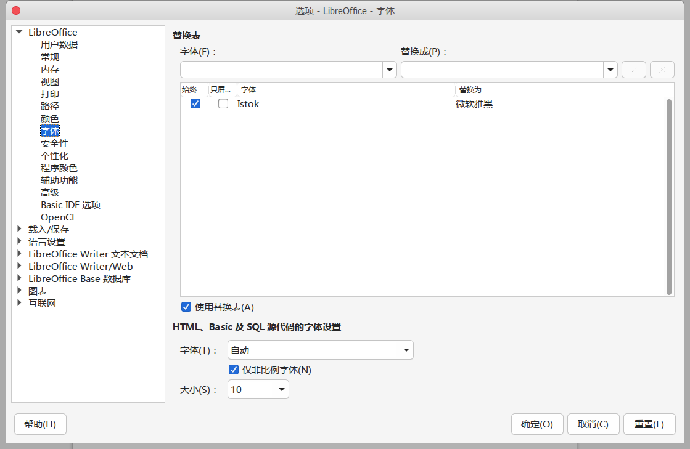
Task: Toggle 仅非比例字体(N) checkbox
Action: [234, 370]
